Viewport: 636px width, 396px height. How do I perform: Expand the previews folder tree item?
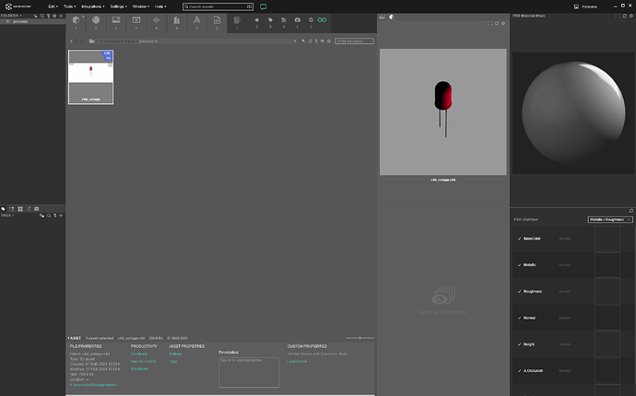pos(3,21)
